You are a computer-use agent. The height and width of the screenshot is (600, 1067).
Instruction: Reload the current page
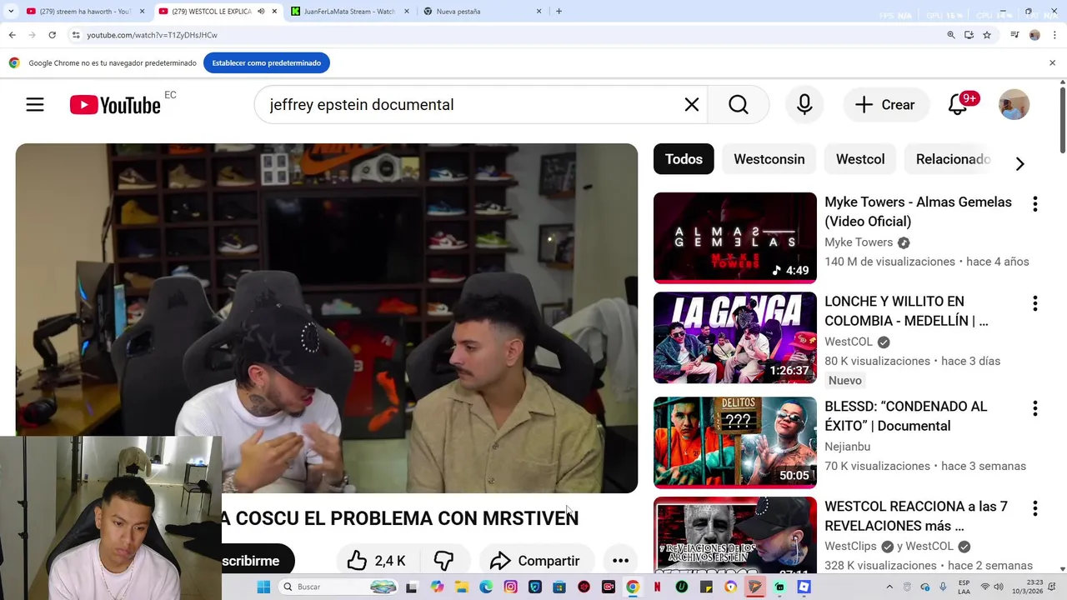point(52,35)
